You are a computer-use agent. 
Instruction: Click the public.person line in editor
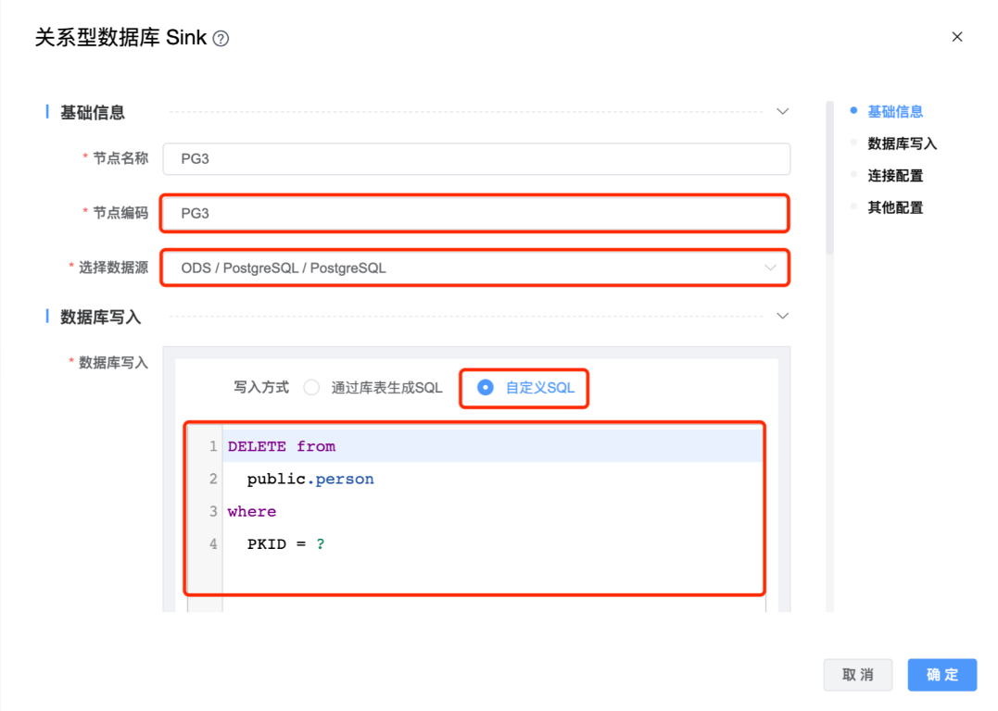tap(310, 479)
